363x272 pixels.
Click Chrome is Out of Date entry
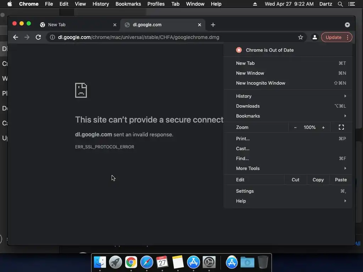click(288, 50)
